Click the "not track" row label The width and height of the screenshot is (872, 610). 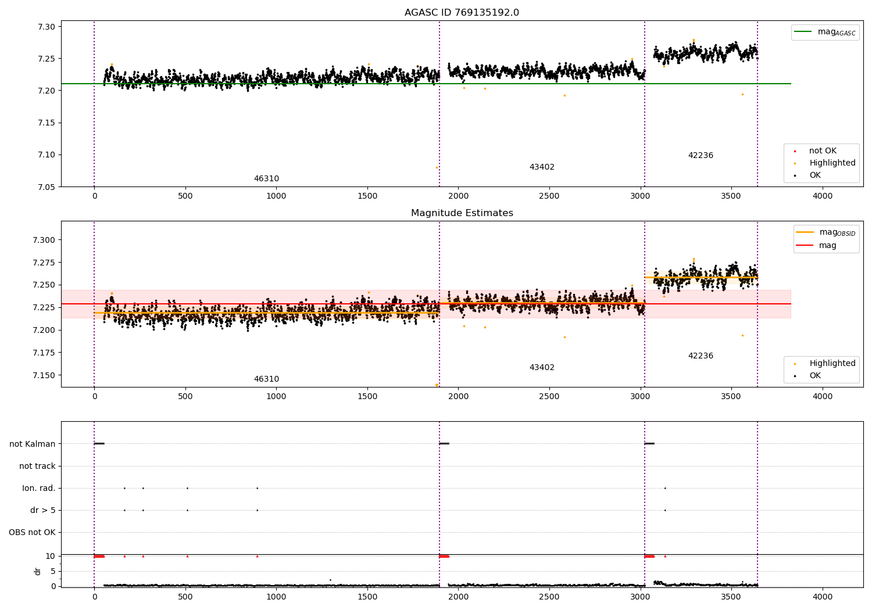point(37,467)
